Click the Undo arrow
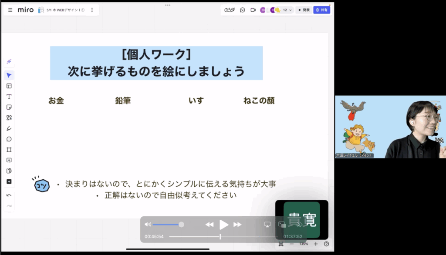 9,195
